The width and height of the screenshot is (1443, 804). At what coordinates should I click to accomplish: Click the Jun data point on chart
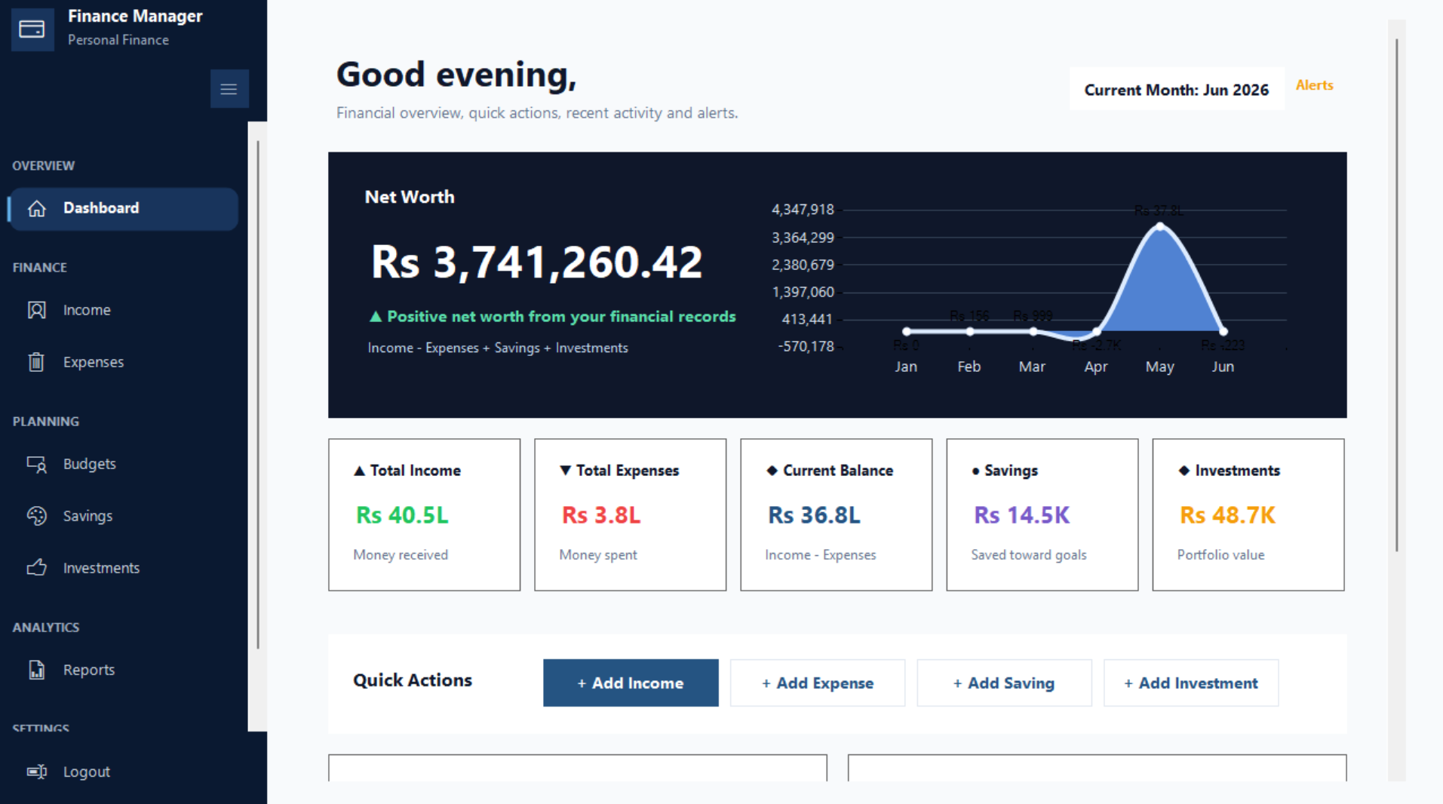pos(1223,332)
